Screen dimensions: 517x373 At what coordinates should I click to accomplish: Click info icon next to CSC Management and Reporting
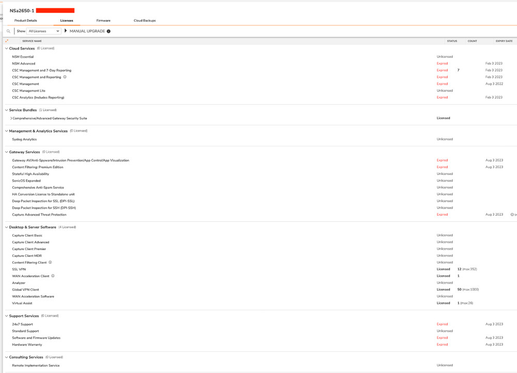coord(65,77)
